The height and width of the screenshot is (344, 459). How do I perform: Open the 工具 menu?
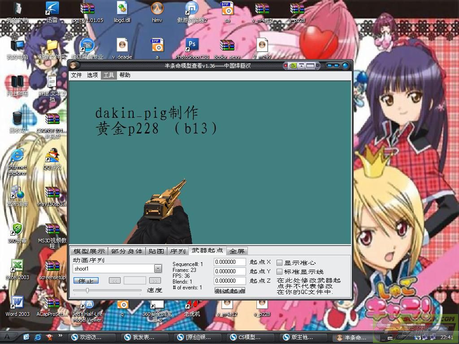pos(108,75)
